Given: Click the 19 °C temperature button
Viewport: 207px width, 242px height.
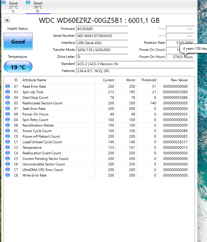Looking at the screenshot, I should (18, 67).
